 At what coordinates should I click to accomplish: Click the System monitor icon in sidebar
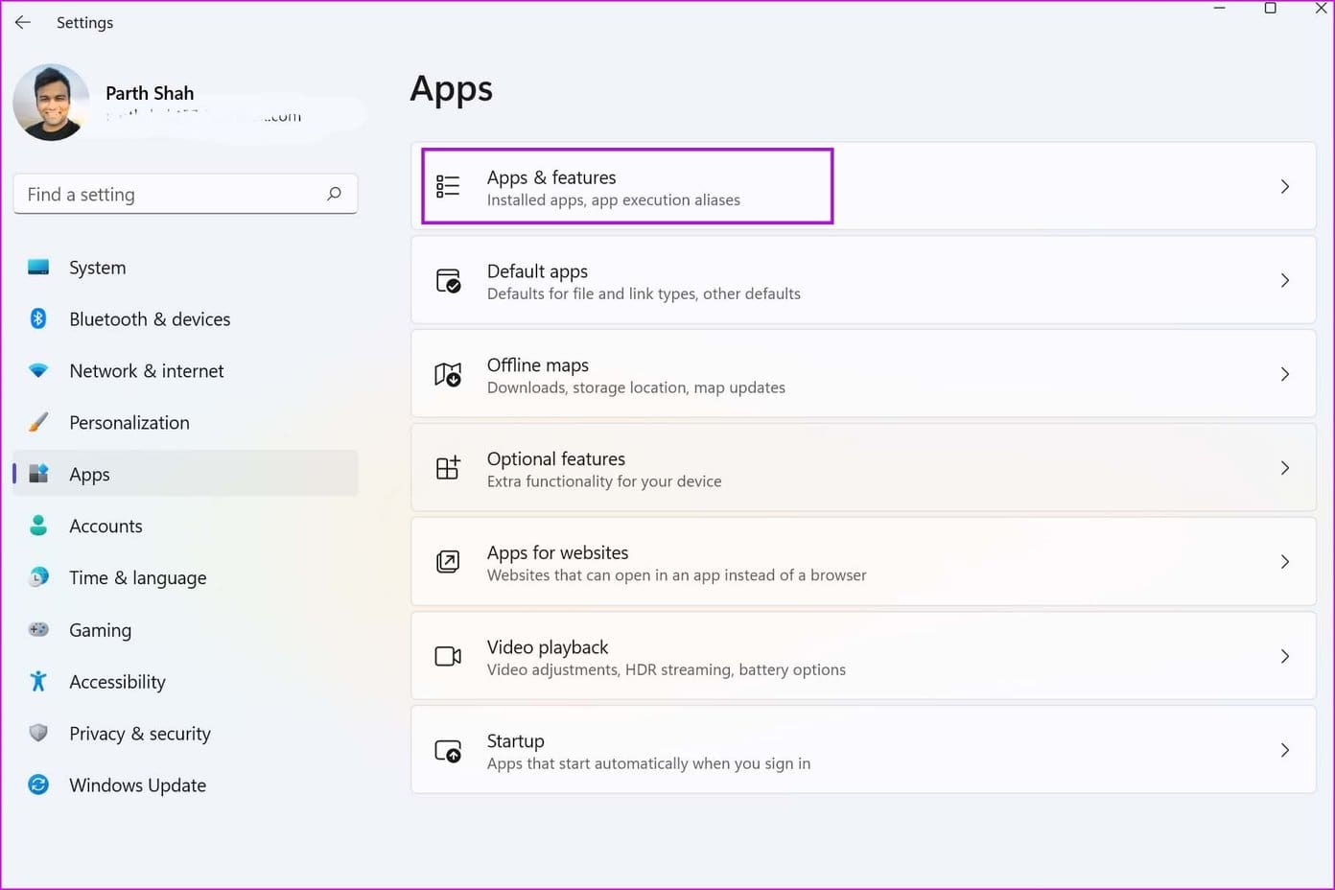38,268
